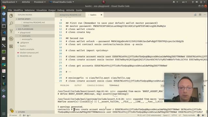Viewport: 208px width, 117px height.
Task: Open the Debug menu
Action: (x=61, y=10)
